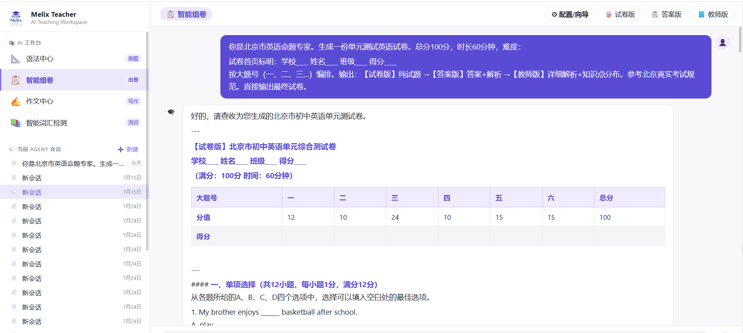Click the sidebar vertical scrollbar
The image size is (743, 333).
click(x=147, y=142)
